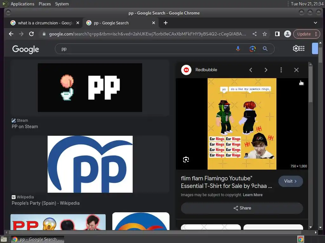The width and height of the screenshot is (325, 243).
Task: Click the Visit button
Action: tap(291, 181)
